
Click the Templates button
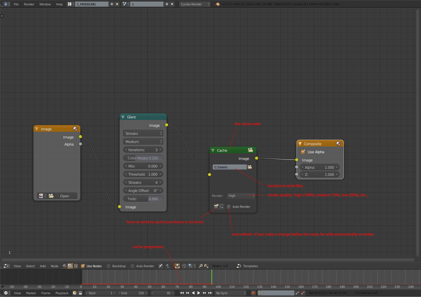[248, 266]
